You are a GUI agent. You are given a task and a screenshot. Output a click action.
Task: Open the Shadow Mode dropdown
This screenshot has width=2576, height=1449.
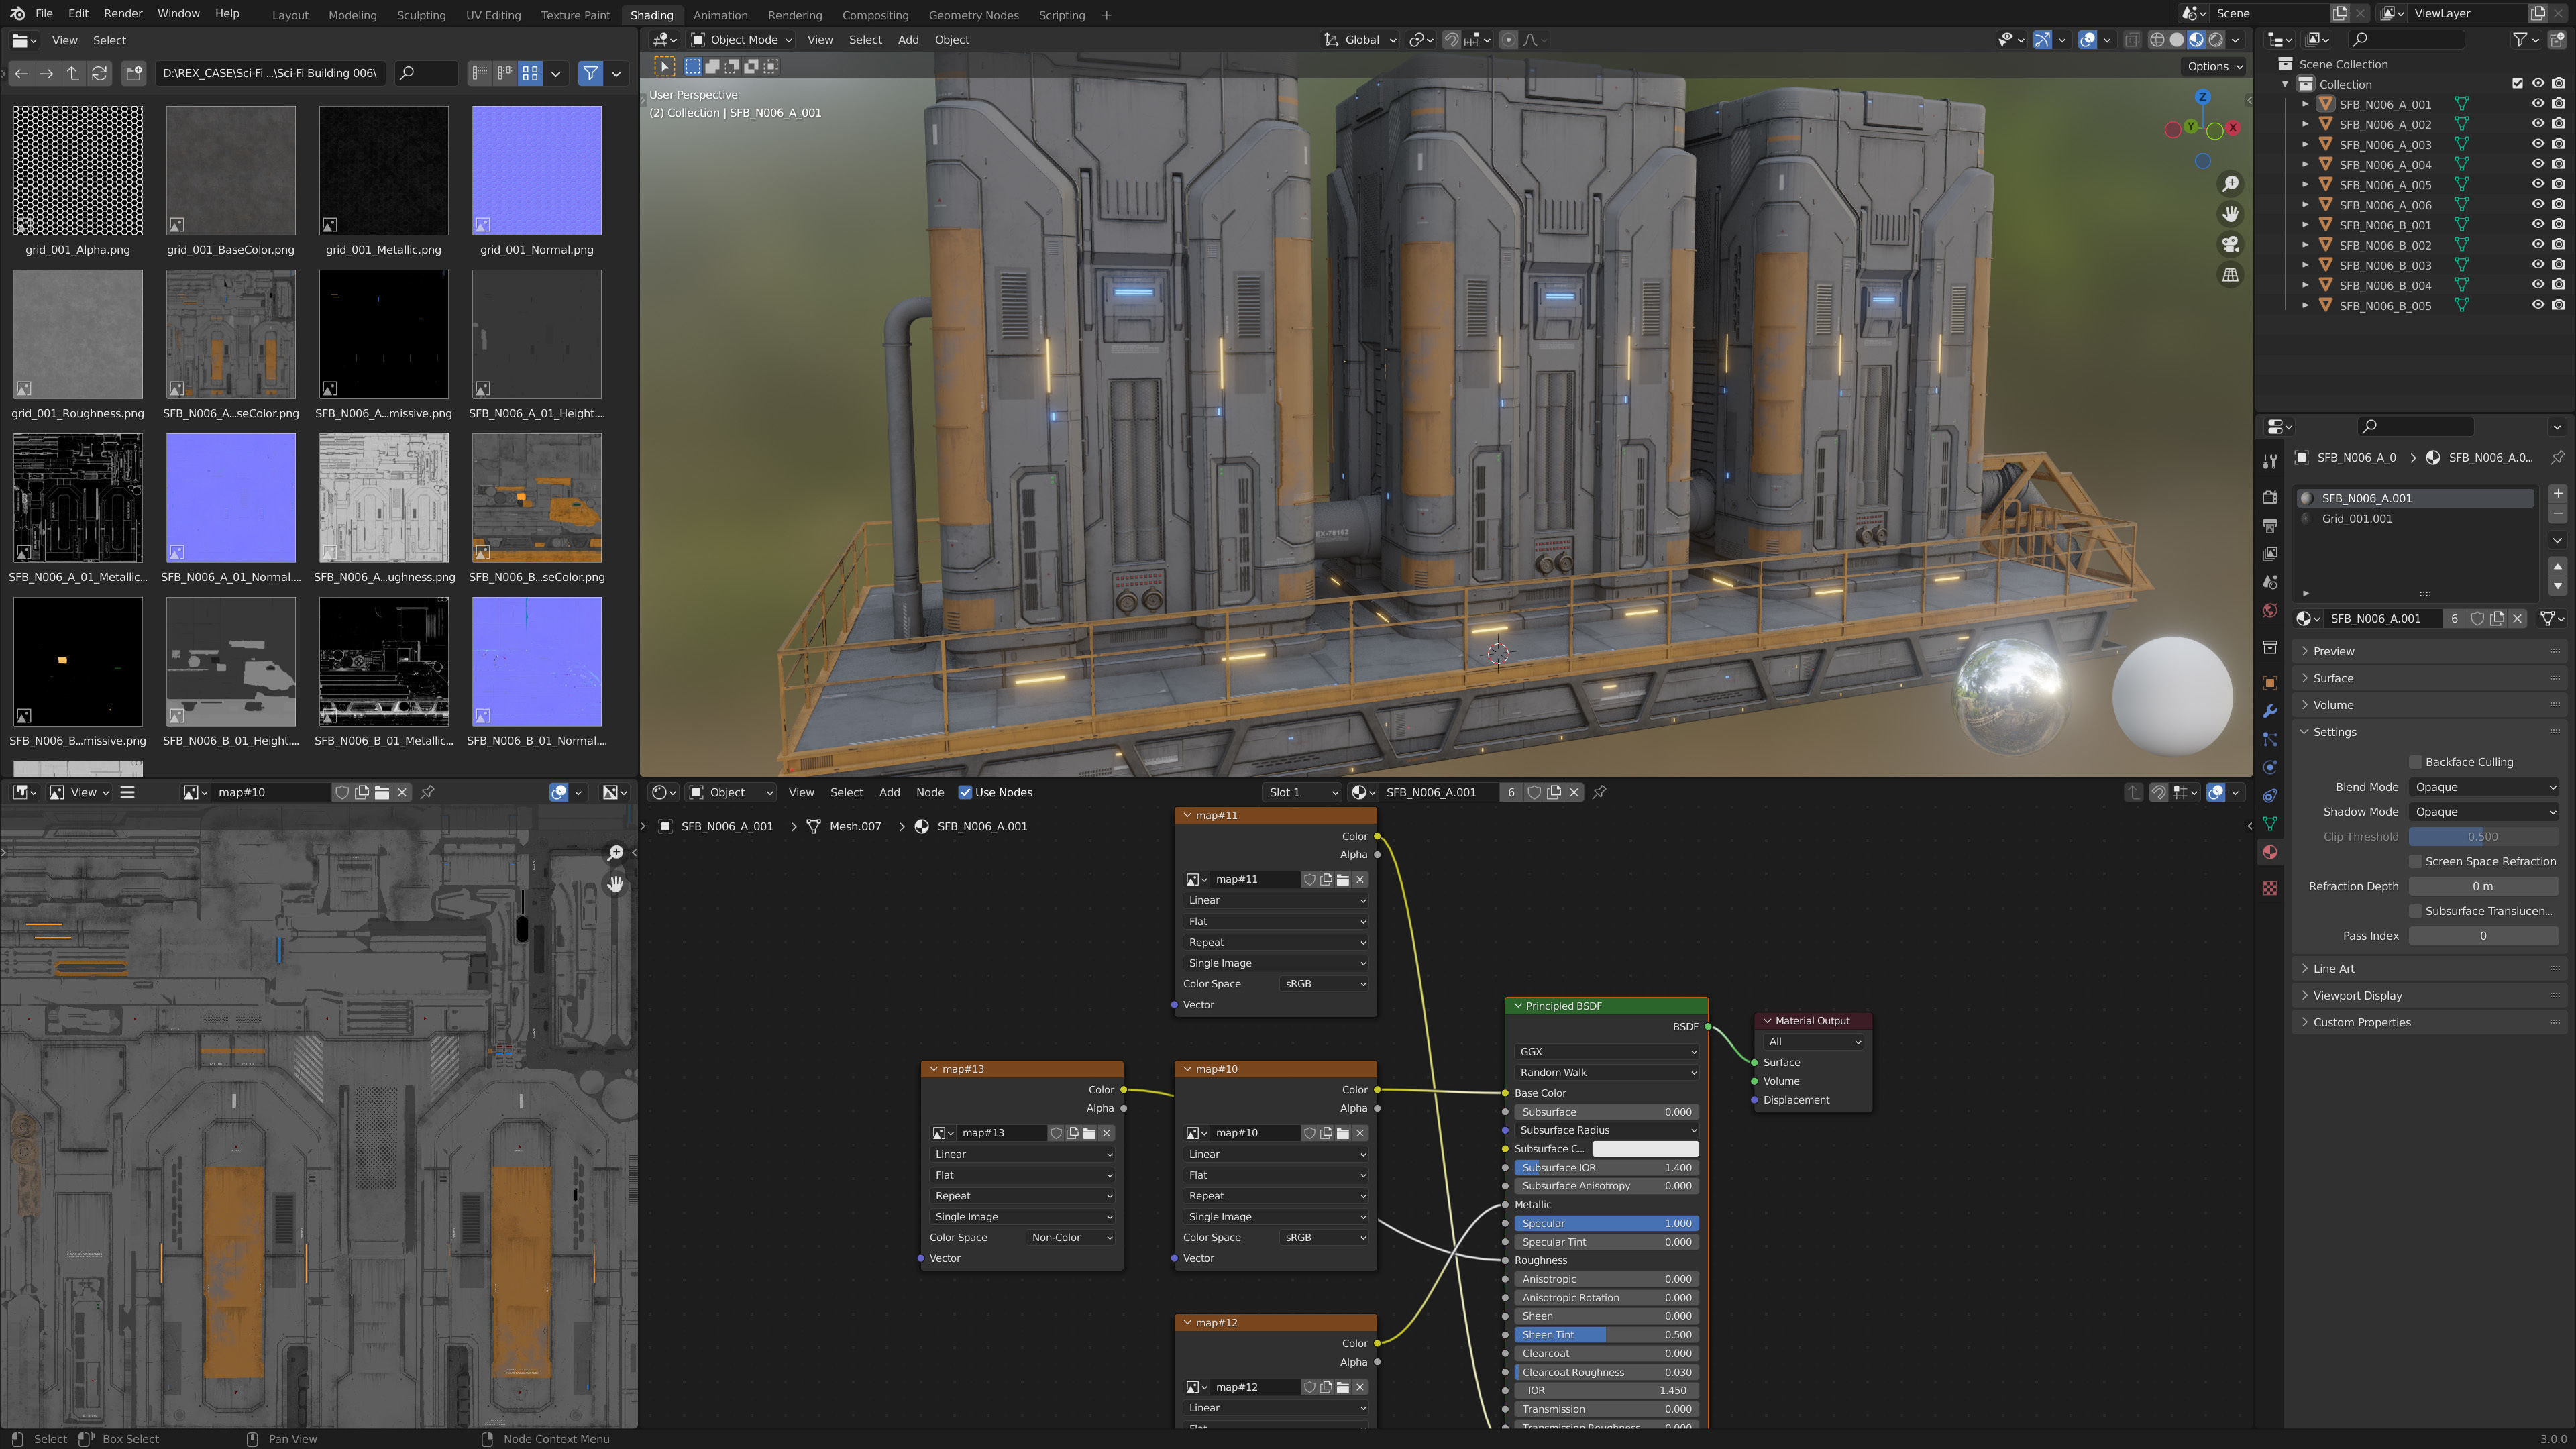click(2483, 812)
